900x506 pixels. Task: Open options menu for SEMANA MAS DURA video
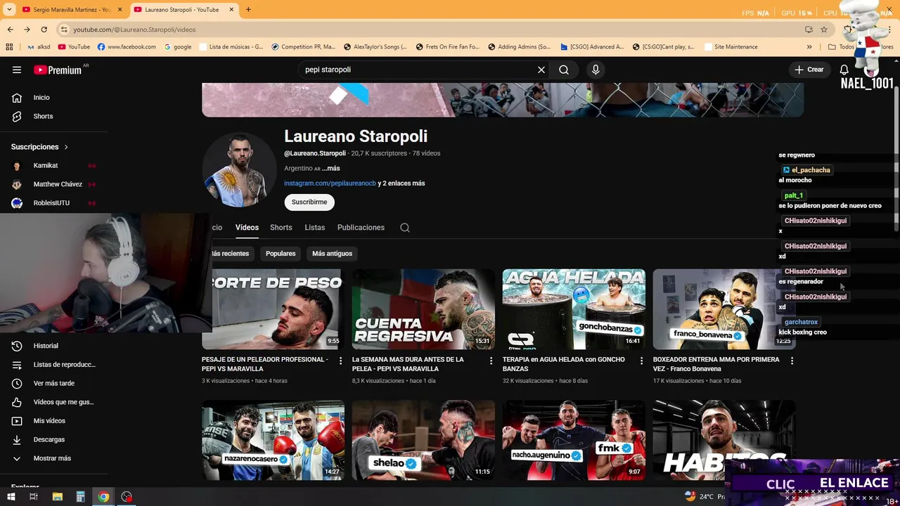[491, 361]
